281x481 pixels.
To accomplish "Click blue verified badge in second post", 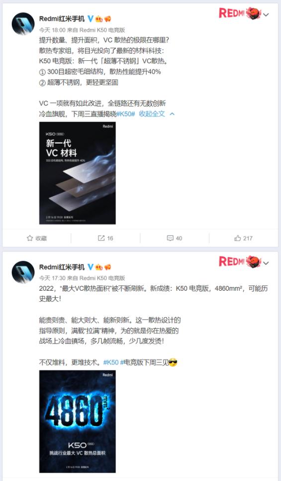I will coord(91,267).
